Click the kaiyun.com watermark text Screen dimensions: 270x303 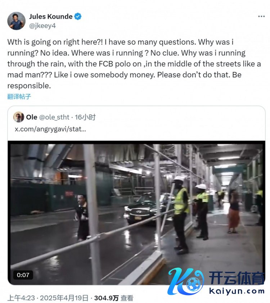[x=237, y=291]
